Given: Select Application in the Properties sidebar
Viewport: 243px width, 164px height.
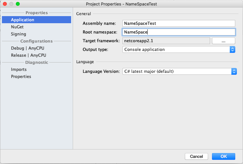Looking at the screenshot, I should 23,20.
